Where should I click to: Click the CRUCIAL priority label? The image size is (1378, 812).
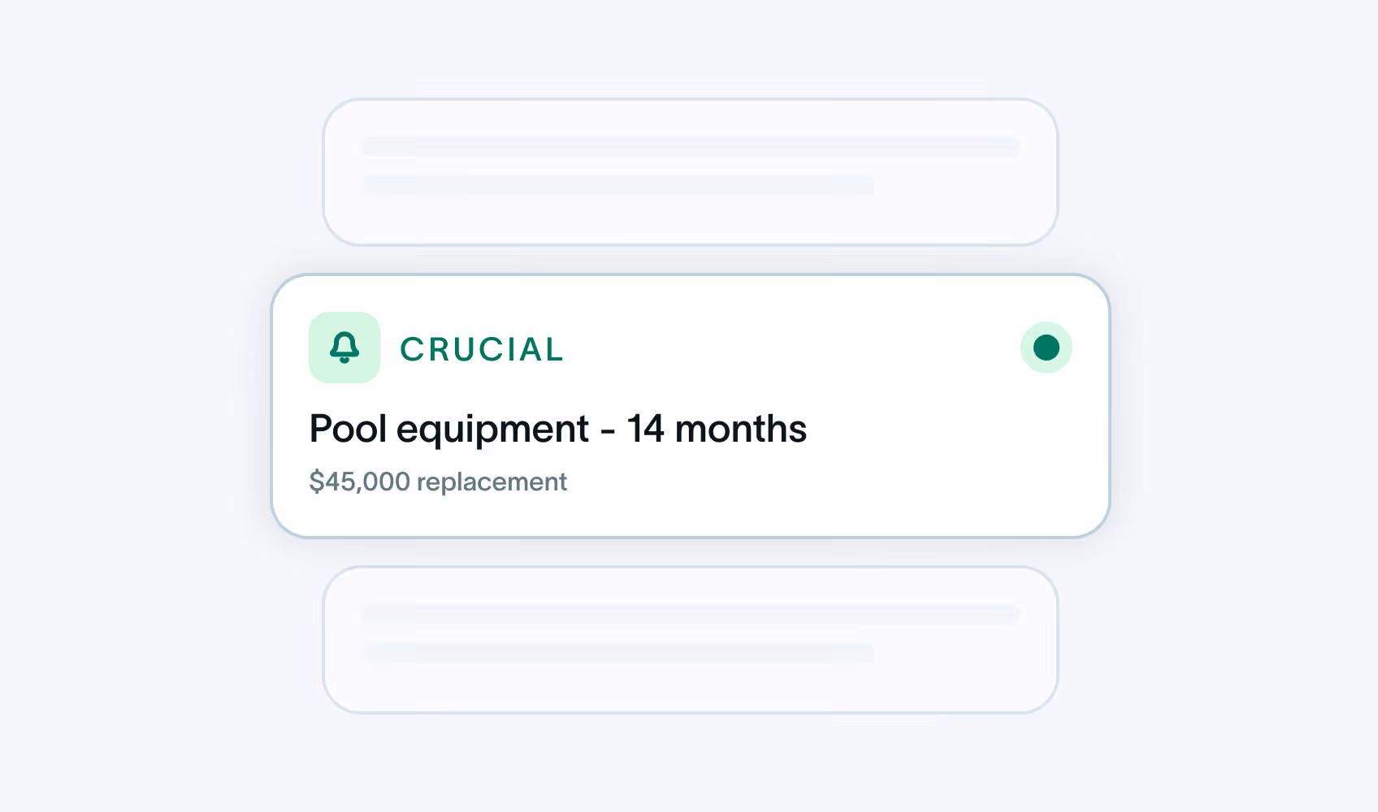[482, 349]
